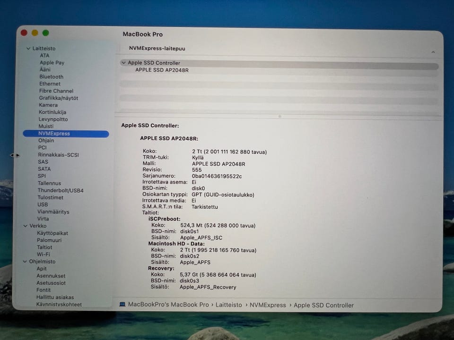The height and width of the screenshot is (340, 454).
Task: Open Bluetooth in the sidebar
Action: pyautogui.click(x=51, y=77)
